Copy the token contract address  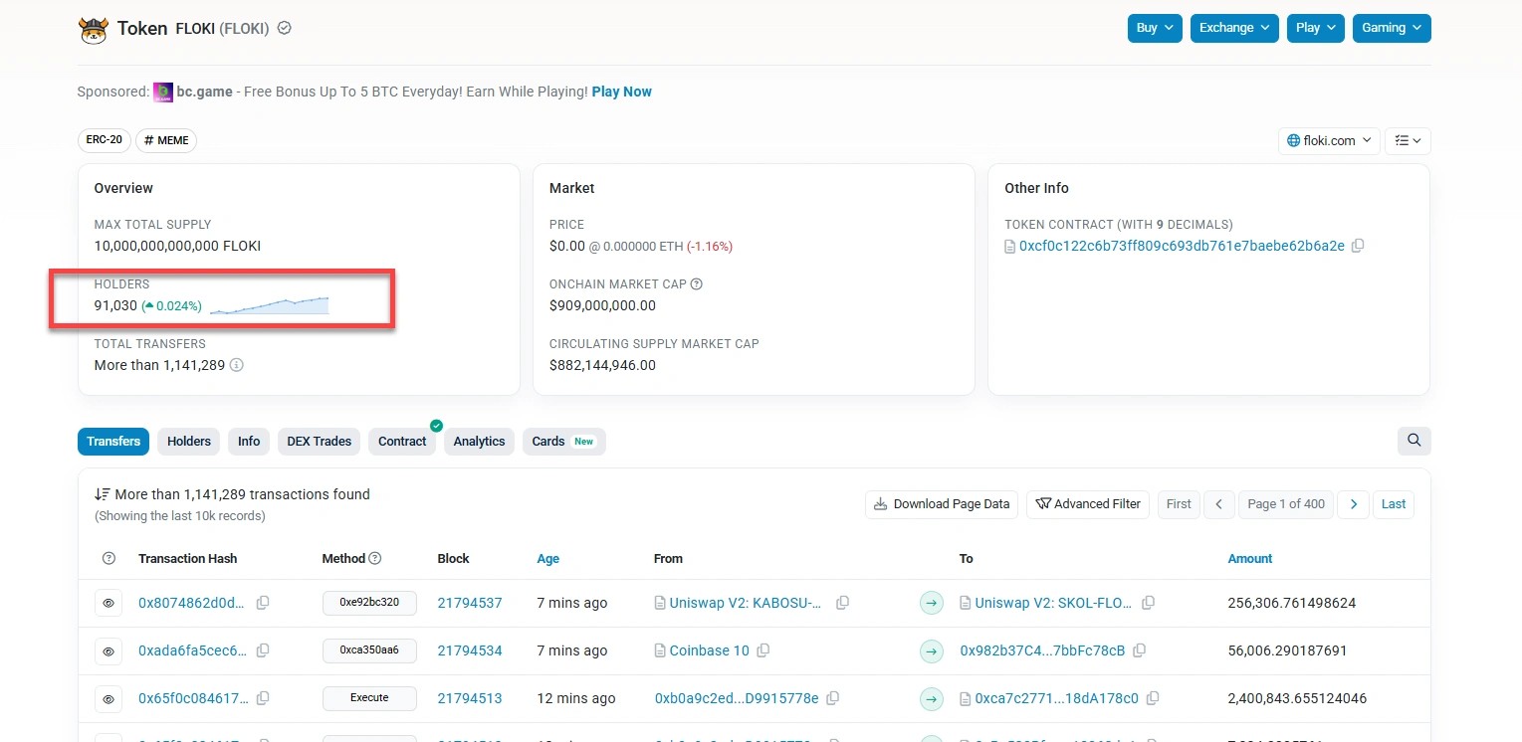1358,246
